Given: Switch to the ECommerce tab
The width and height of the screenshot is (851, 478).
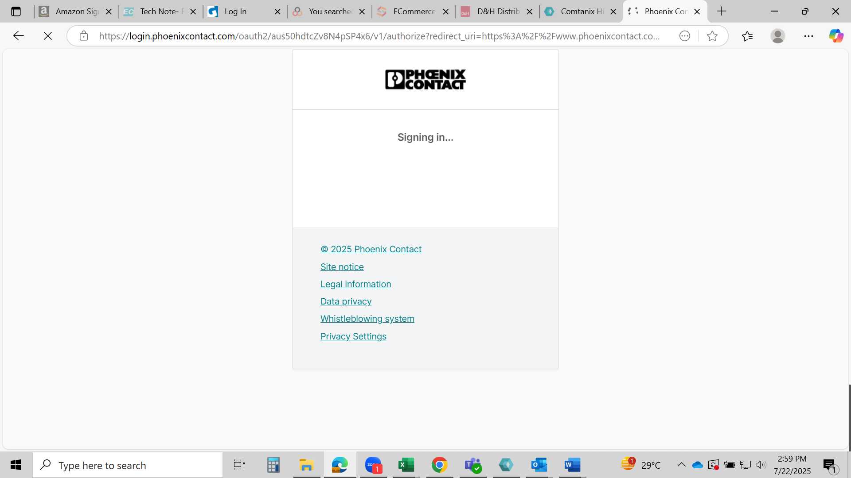Looking at the screenshot, I should (x=413, y=12).
